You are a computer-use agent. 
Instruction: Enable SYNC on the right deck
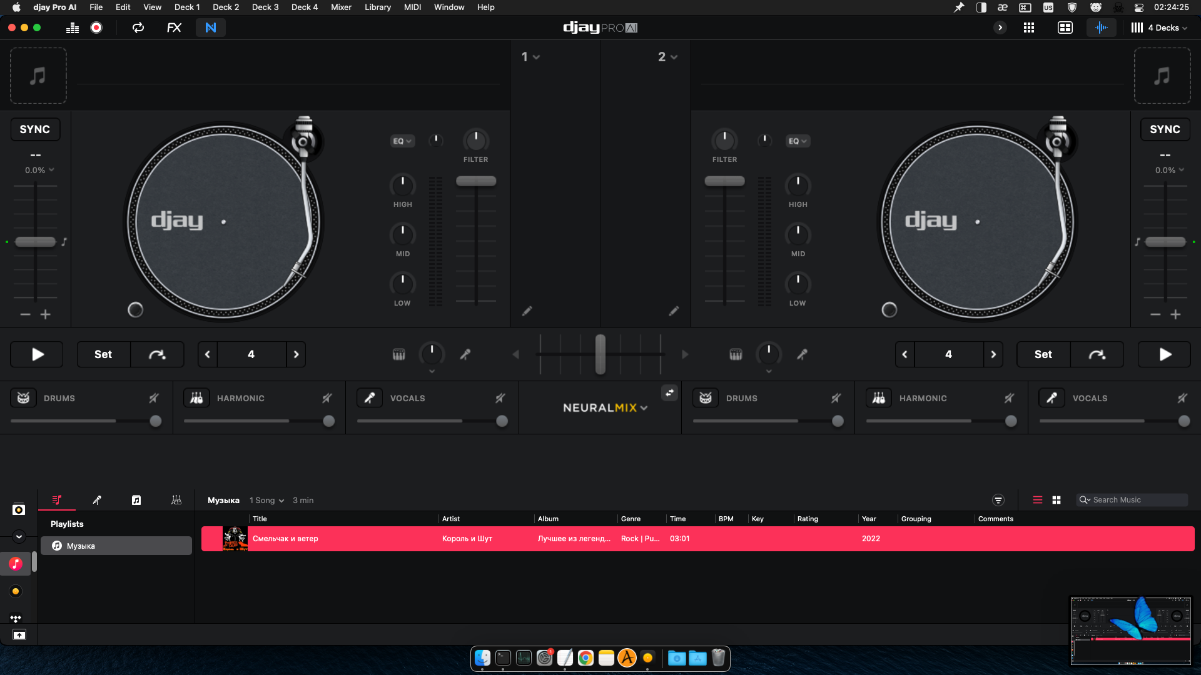tap(1165, 129)
